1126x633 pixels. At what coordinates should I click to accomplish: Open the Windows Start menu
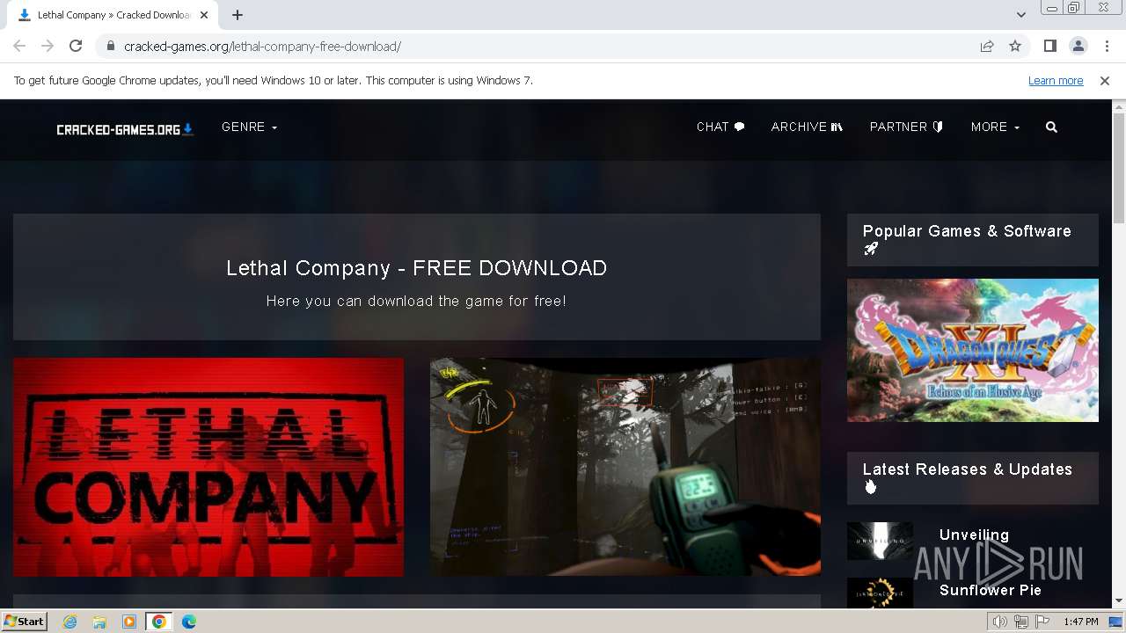(24, 622)
